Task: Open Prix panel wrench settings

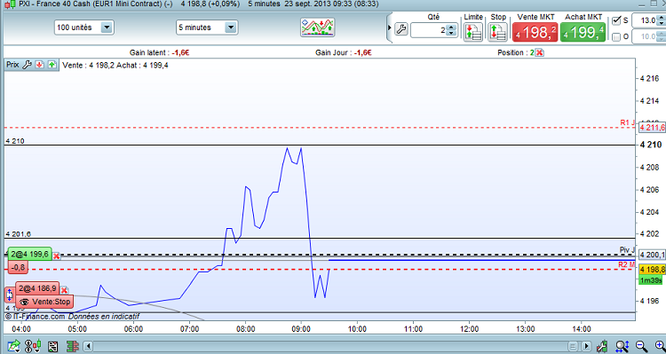Action: pos(27,65)
